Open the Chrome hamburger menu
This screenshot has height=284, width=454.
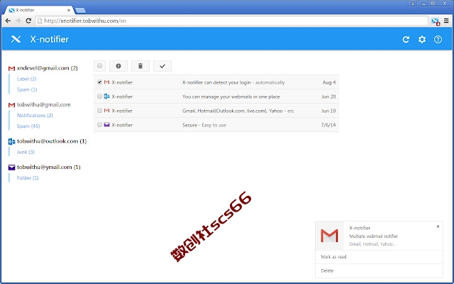(x=446, y=21)
